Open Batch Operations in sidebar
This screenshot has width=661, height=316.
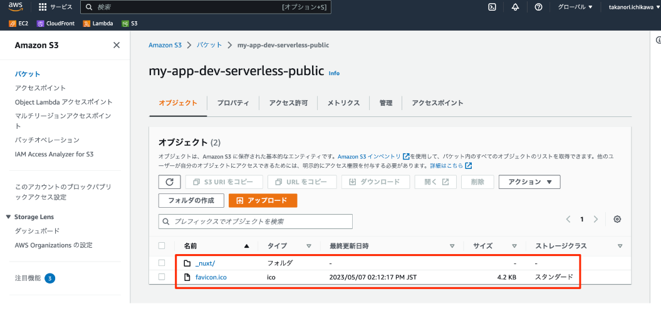pos(47,140)
